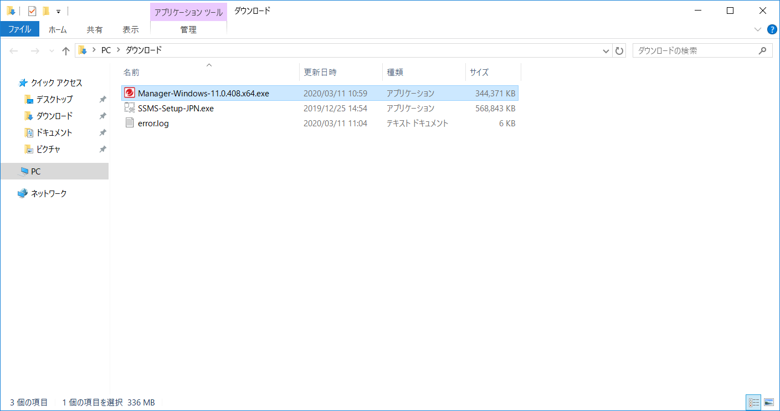
Task: Click the Quick Access star icon
Action: click(x=23, y=83)
